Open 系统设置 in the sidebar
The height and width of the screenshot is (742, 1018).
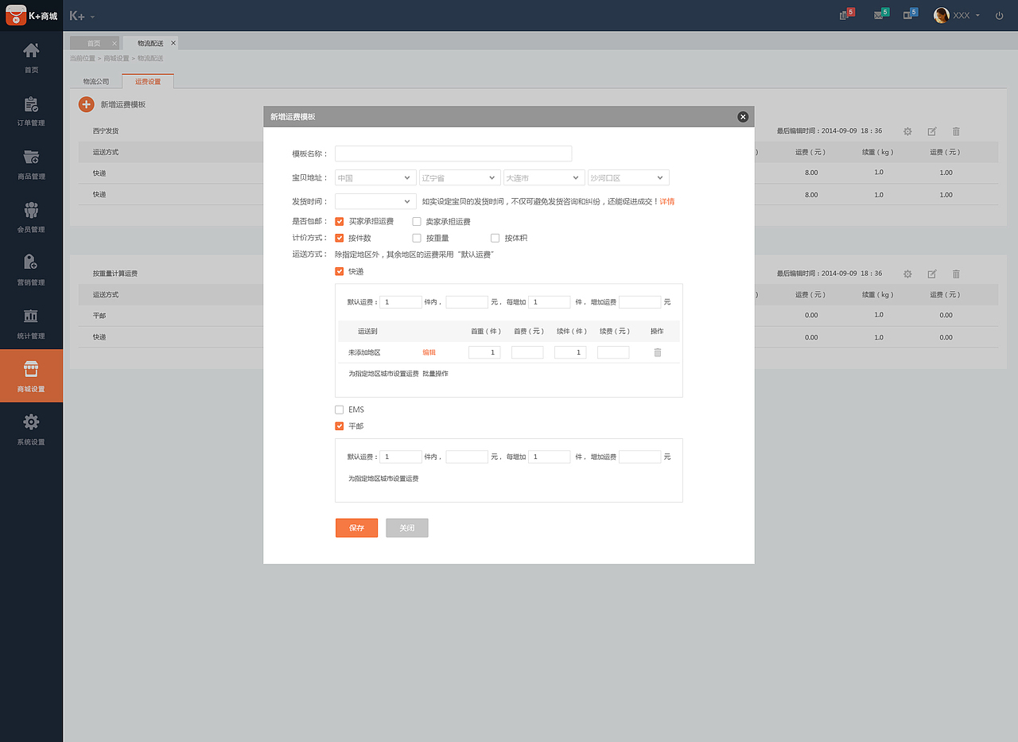(31, 429)
